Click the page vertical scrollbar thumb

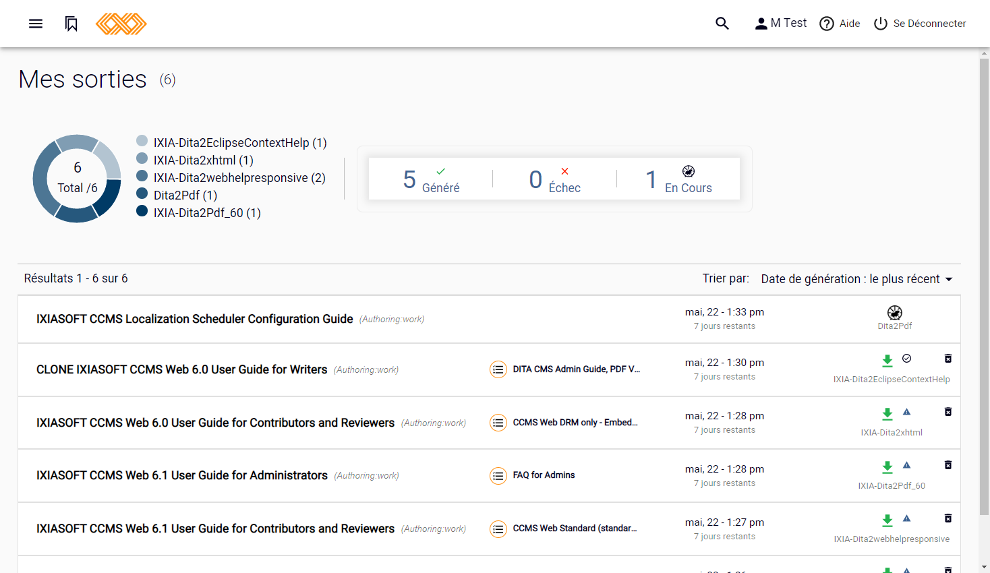[x=985, y=286]
